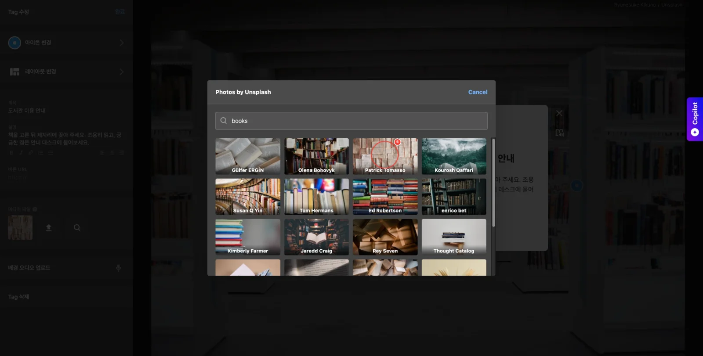Select the enrico bet bookshelf photo
The height and width of the screenshot is (356, 703).
454,197
